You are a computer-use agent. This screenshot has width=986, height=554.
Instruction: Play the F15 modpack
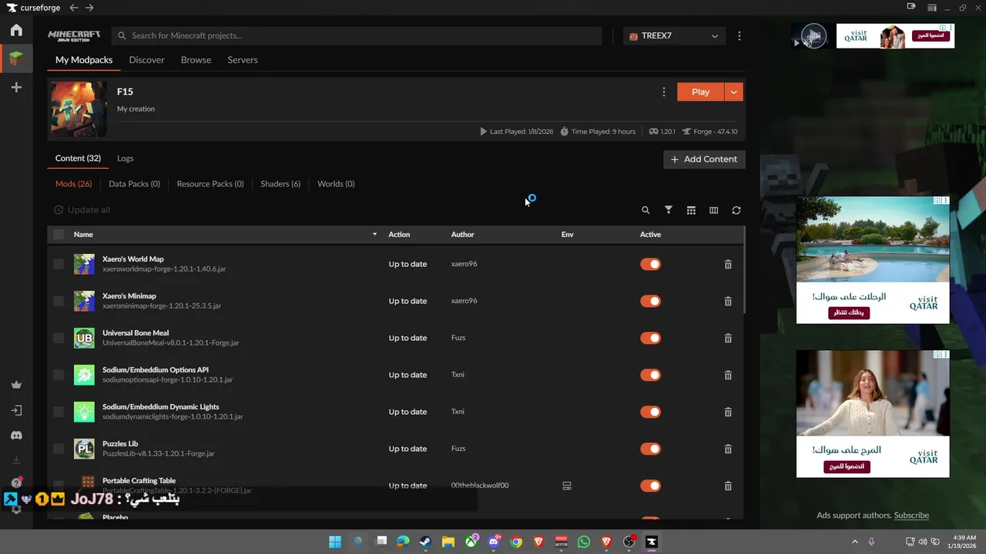pyautogui.click(x=700, y=92)
